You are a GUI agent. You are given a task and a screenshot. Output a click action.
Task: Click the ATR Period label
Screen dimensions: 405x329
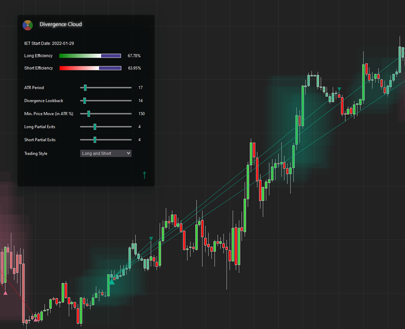34,88
